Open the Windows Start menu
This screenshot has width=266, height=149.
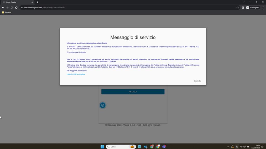102,147
